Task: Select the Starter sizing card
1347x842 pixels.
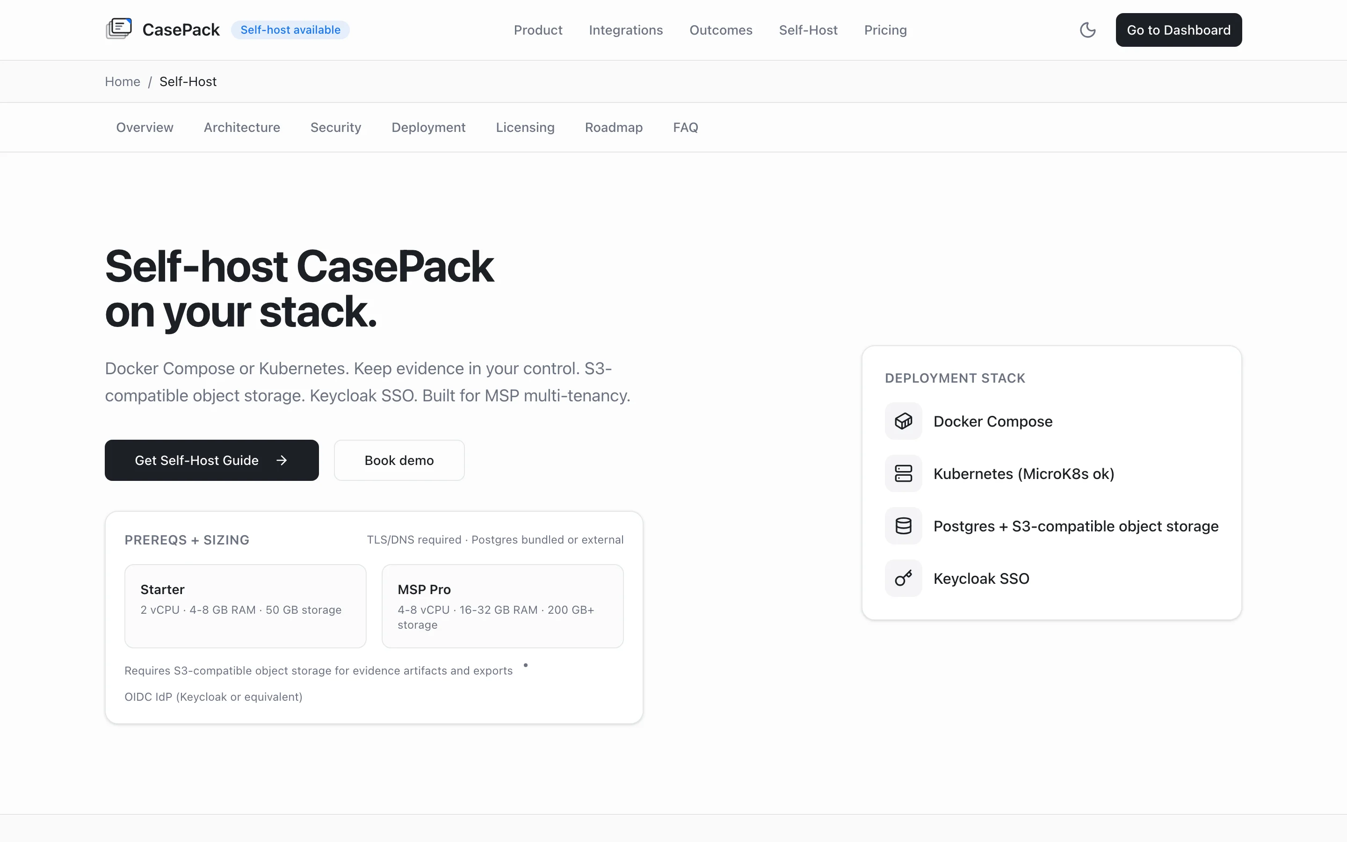Action: click(x=246, y=606)
